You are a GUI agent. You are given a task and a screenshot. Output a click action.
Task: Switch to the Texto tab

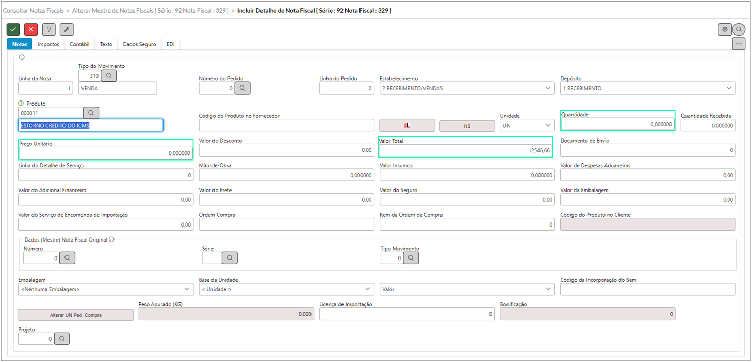pyautogui.click(x=106, y=44)
